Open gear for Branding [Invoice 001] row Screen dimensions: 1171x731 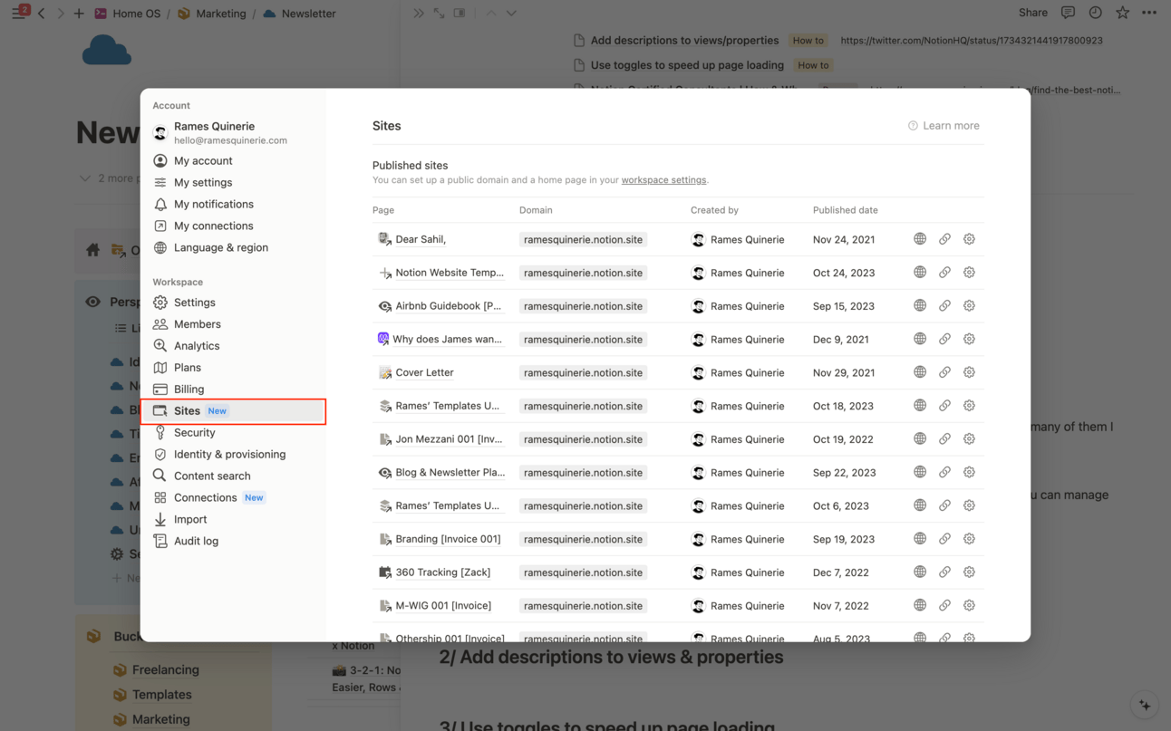point(969,538)
